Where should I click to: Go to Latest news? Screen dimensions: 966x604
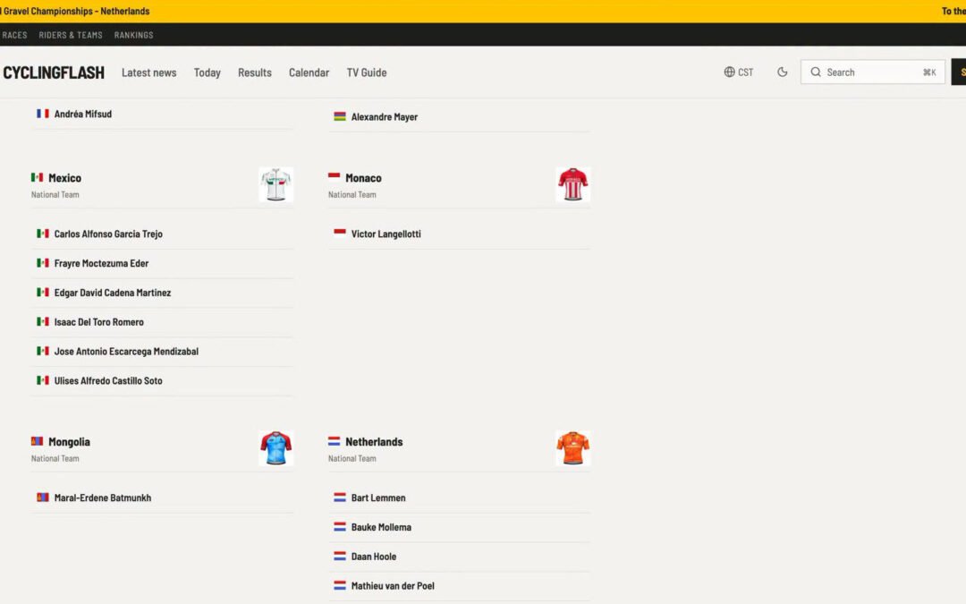tap(149, 72)
